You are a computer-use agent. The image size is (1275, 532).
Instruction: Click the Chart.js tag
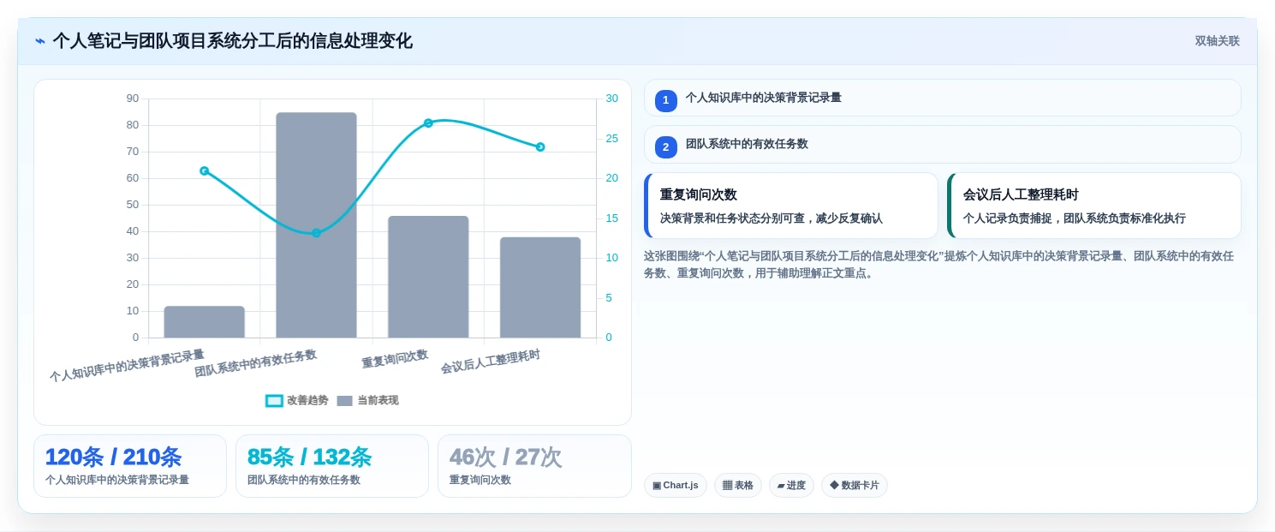coord(675,485)
